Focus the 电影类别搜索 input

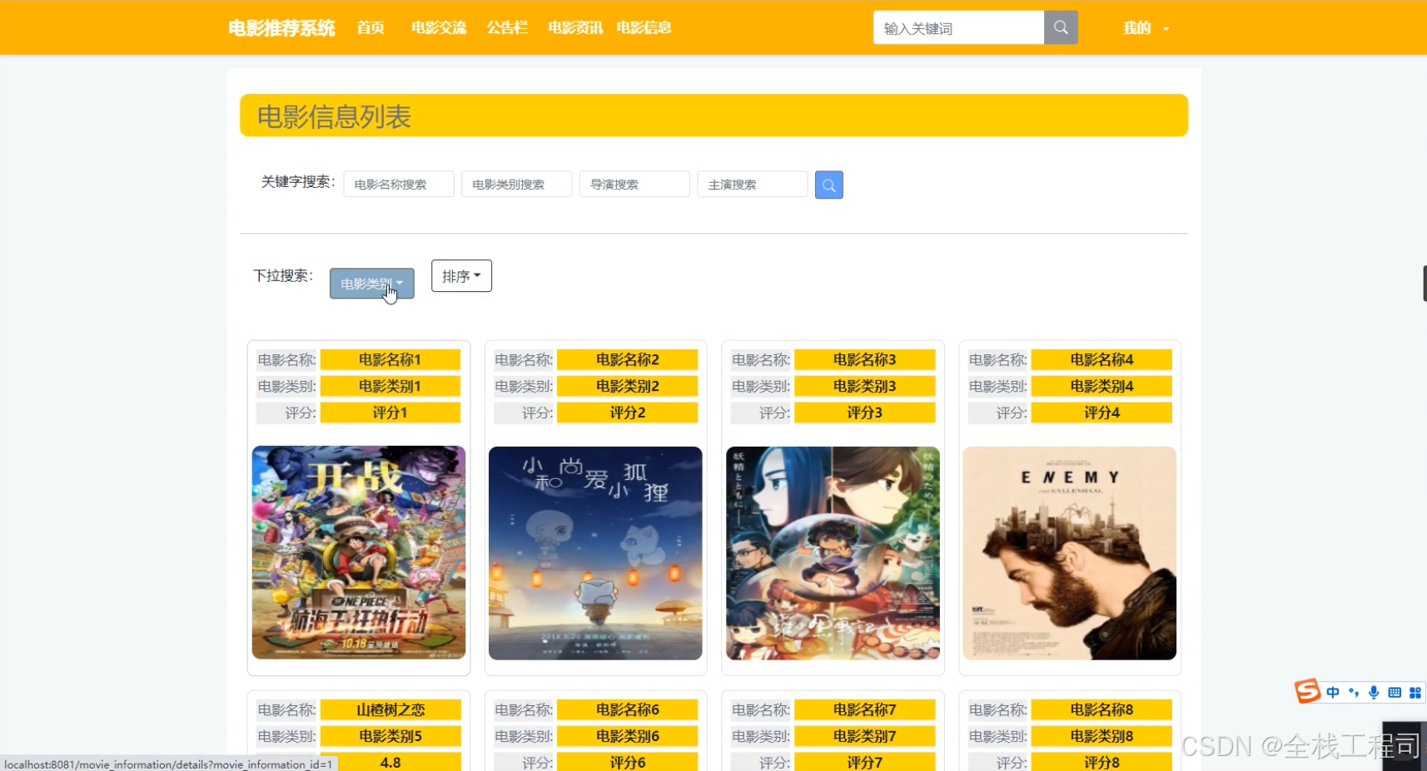(517, 184)
